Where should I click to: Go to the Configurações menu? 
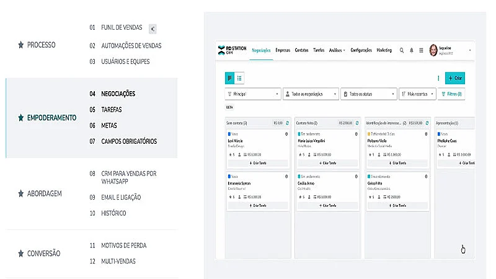click(x=361, y=50)
